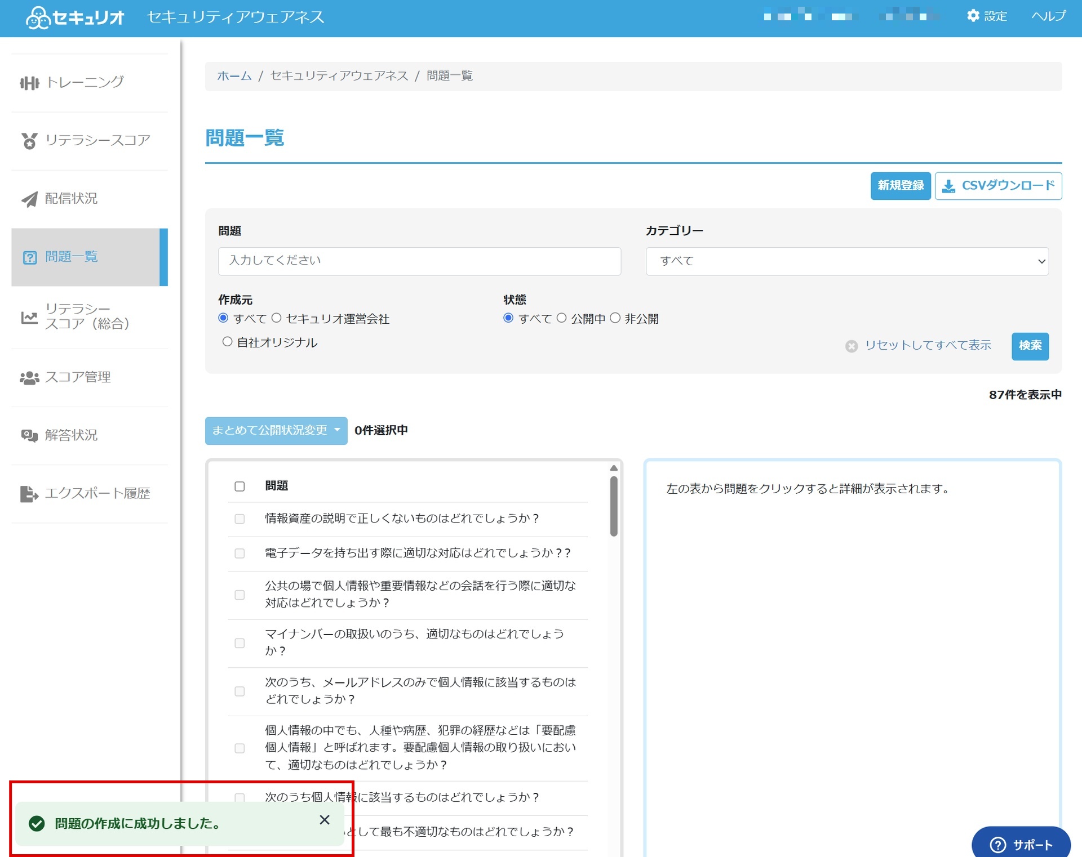The width and height of the screenshot is (1082, 857).
Task: Click header title セキュリティアウェアネス
Action: pos(236,17)
